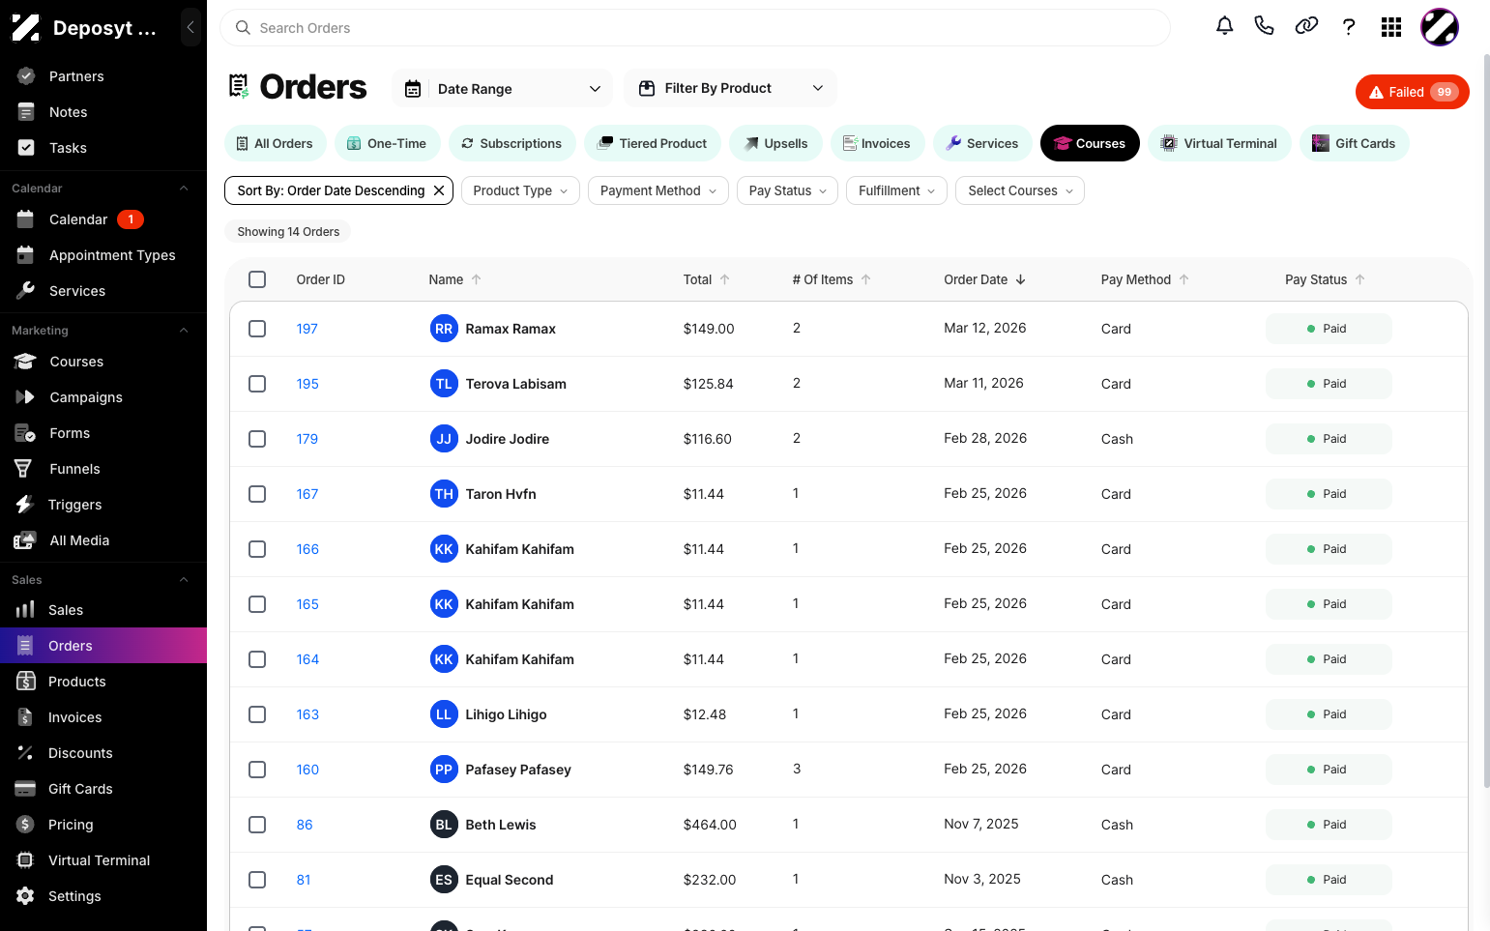Check the box for order 167
Image resolution: width=1490 pixels, height=931 pixels.
point(257,494)
